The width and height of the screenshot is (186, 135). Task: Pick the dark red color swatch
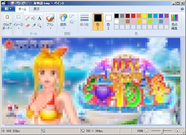(128, 16)
